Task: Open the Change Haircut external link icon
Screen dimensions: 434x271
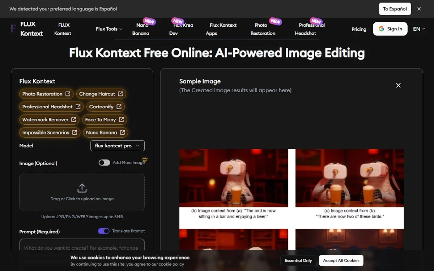Action: pos(120,94)
